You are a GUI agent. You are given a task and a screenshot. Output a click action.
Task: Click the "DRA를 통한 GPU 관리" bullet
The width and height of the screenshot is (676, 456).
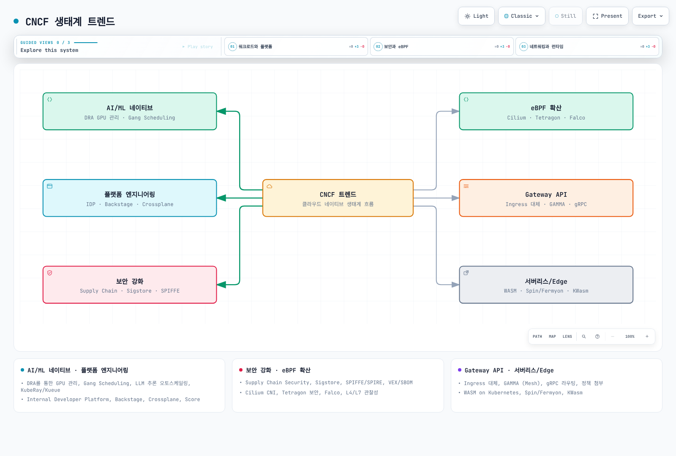click(x=106, y=387)
